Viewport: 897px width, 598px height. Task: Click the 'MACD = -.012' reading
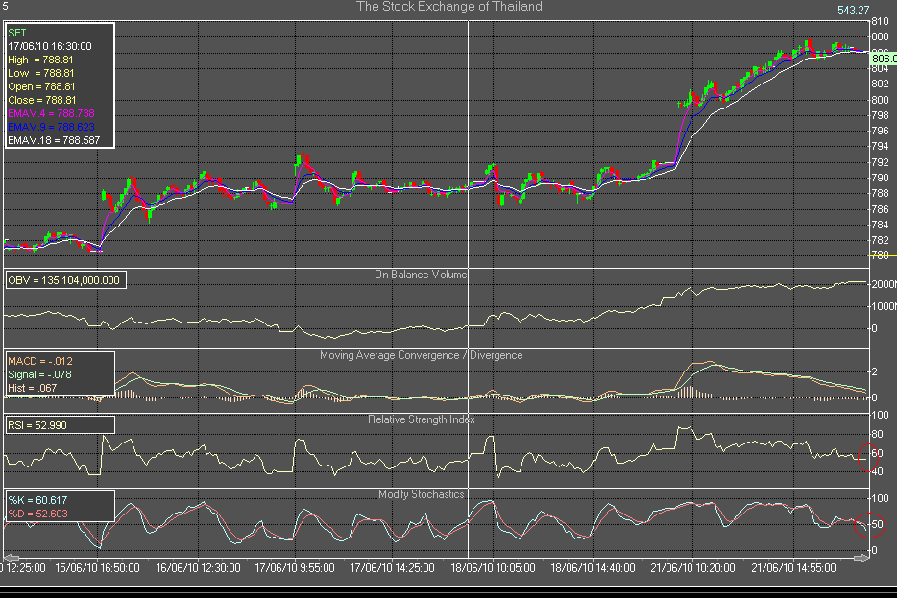(x=40, y=361)
